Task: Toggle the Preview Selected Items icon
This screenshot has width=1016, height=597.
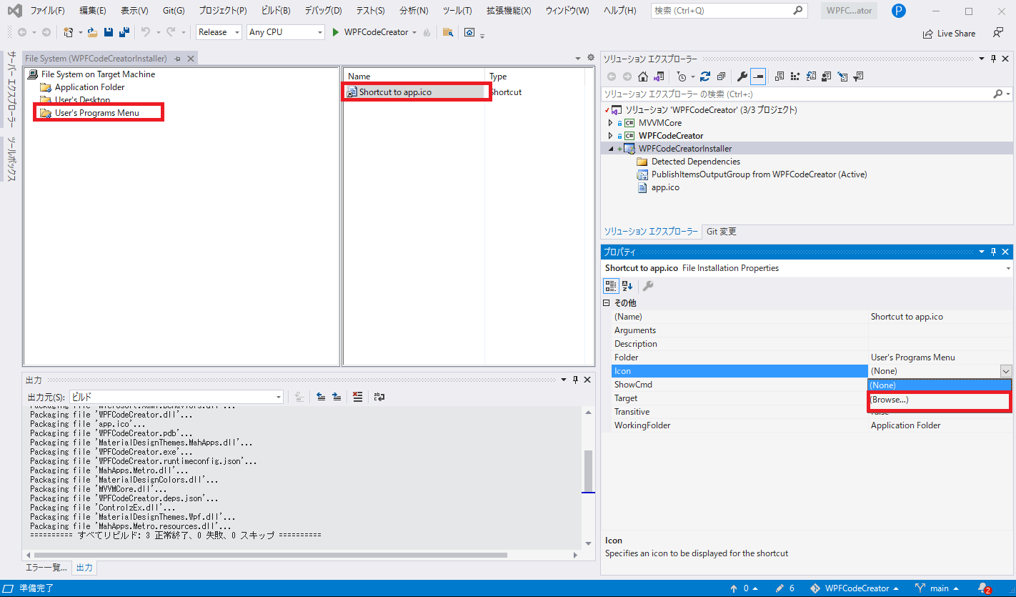Action: (x=758, y=77)
